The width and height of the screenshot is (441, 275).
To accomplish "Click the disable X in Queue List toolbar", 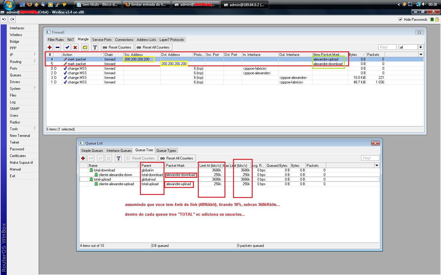I will click(x=108, y=158).
